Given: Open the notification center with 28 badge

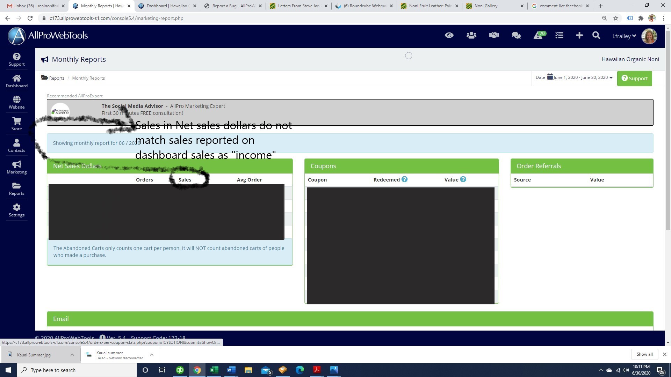Looking at the screenshot, I should [660, 370].
